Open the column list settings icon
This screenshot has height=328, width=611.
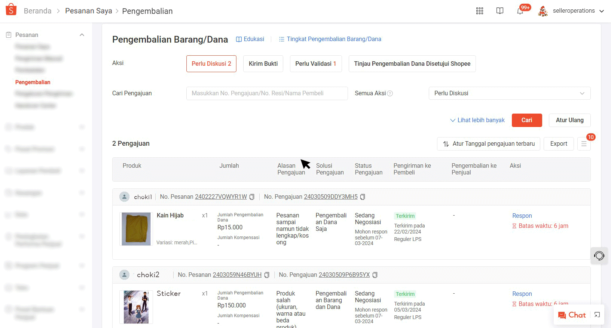584,144
